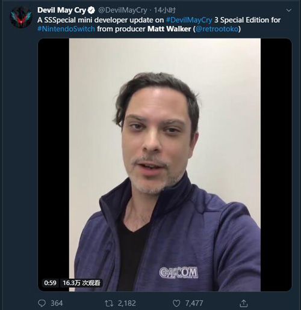The width and height of the screenshot is (301, 310).
Task: Open the tweet by clicking its text body
Action: click(x=159, y=25)
